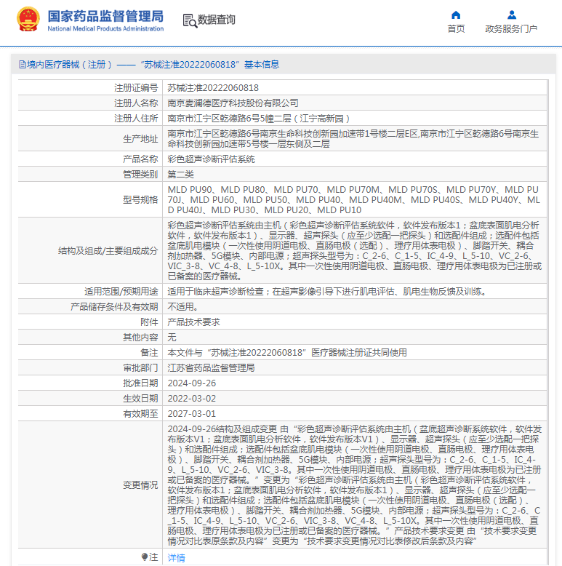Screen dimensions: 562x566
Task: Select approval department 江苏省药品监督管理局
Action: (211, 368)
